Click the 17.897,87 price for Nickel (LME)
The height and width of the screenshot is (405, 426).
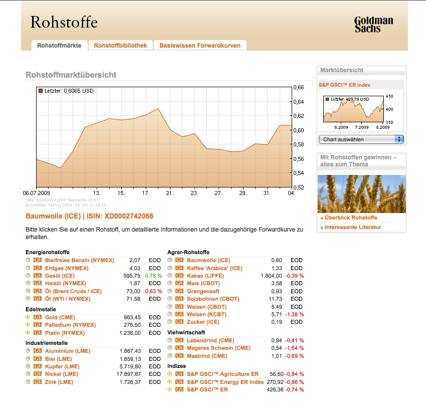tap(129, 374)
